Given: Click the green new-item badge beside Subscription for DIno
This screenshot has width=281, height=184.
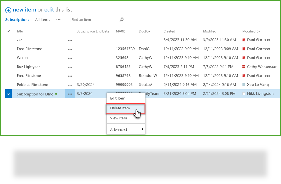Looking at the screenshot, I should 56,93.
